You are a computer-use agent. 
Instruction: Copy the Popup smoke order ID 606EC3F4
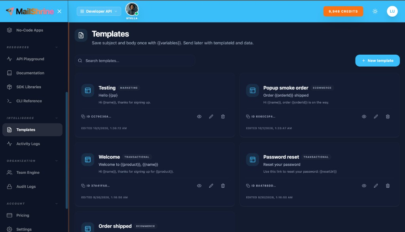pyautogui.click(x=261, y=117)
